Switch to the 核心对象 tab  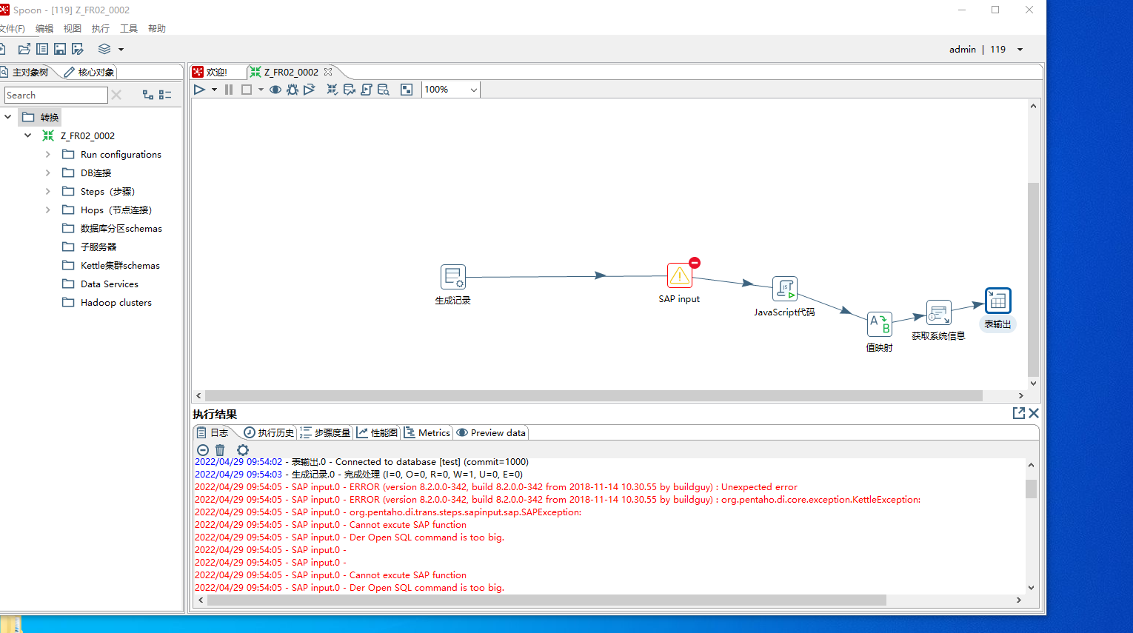tap(89, 72)
